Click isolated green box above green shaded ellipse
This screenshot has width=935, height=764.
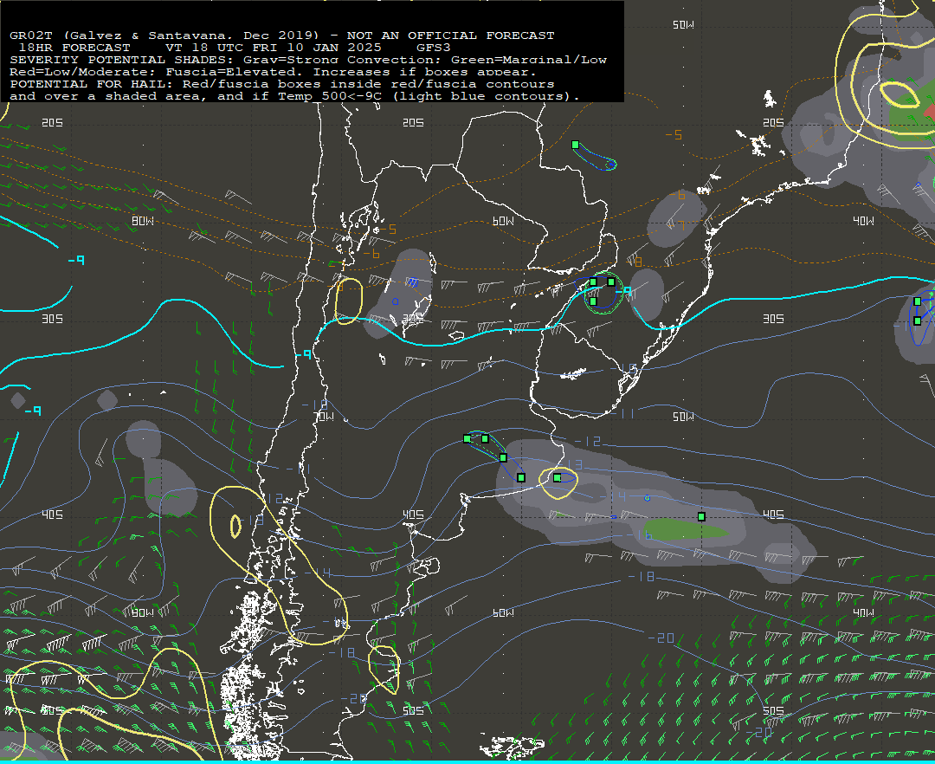[x=701, y=516]
